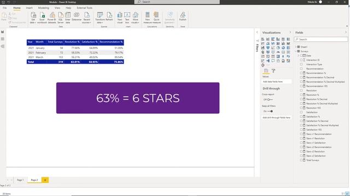
Task: Open the Get data button
Action: coord(33,18)
